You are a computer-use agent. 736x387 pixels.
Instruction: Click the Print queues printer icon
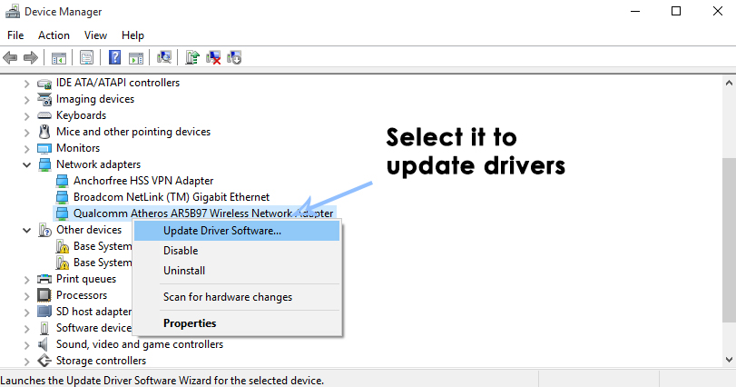pyautogui.click(x=44, y=279)
